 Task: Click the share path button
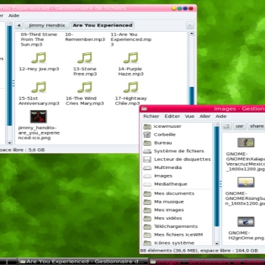click(256, 127)
